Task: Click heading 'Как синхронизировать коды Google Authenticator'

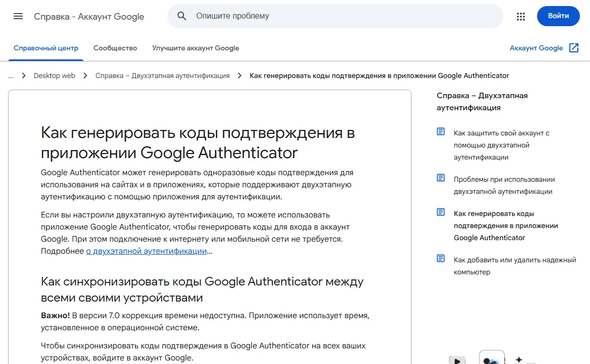Action: (x=202, y=289)
